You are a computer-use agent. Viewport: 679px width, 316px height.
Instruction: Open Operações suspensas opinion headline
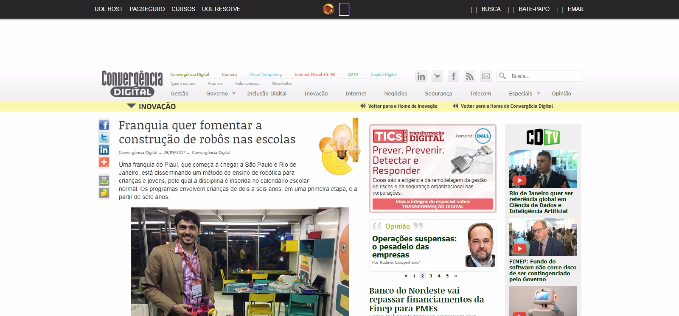pyautogui.click(x=415, y=246)
